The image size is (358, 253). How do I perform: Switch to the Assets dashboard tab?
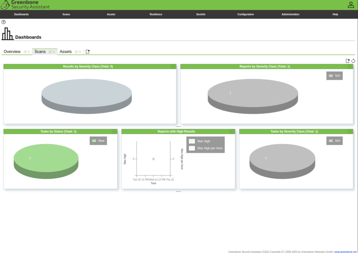[x=66, y=52]
